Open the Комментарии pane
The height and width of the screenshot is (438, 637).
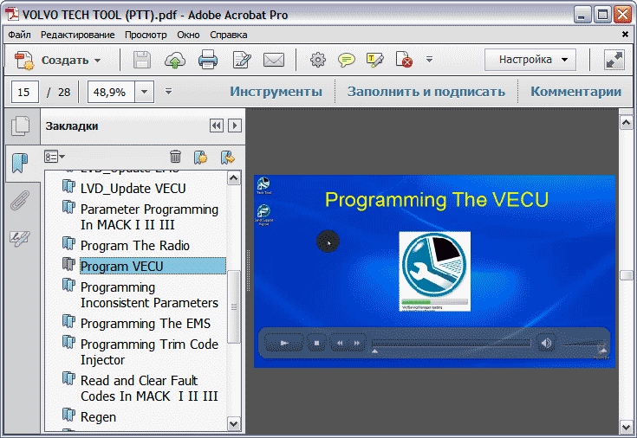[x=575, y=92]
